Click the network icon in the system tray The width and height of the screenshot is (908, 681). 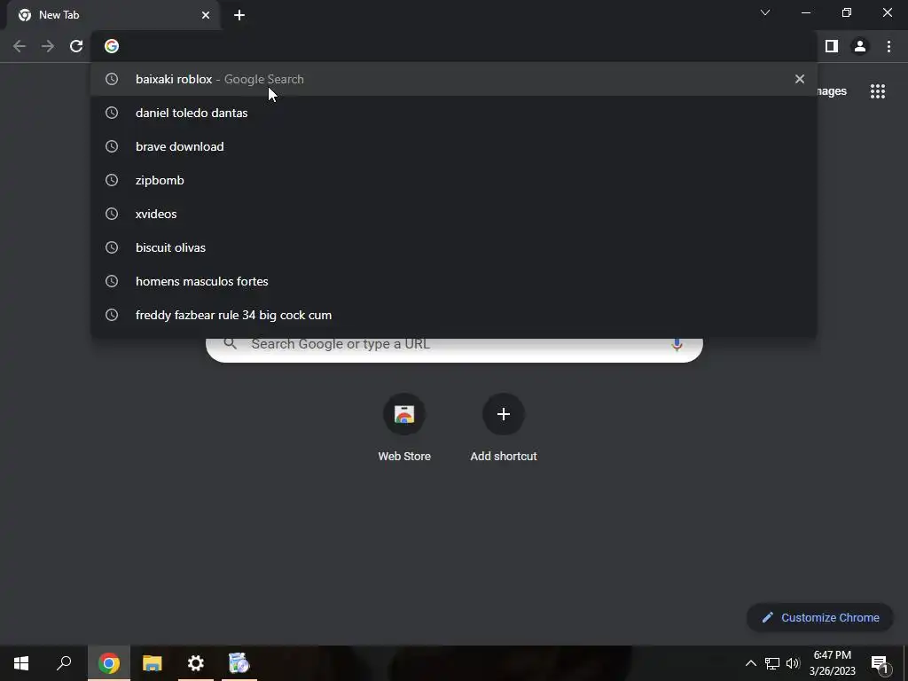[x=772, y=663]
